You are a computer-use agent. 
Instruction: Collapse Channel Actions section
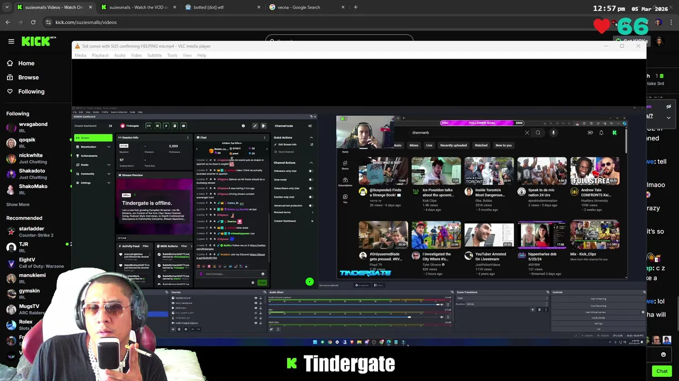(311, 162)
